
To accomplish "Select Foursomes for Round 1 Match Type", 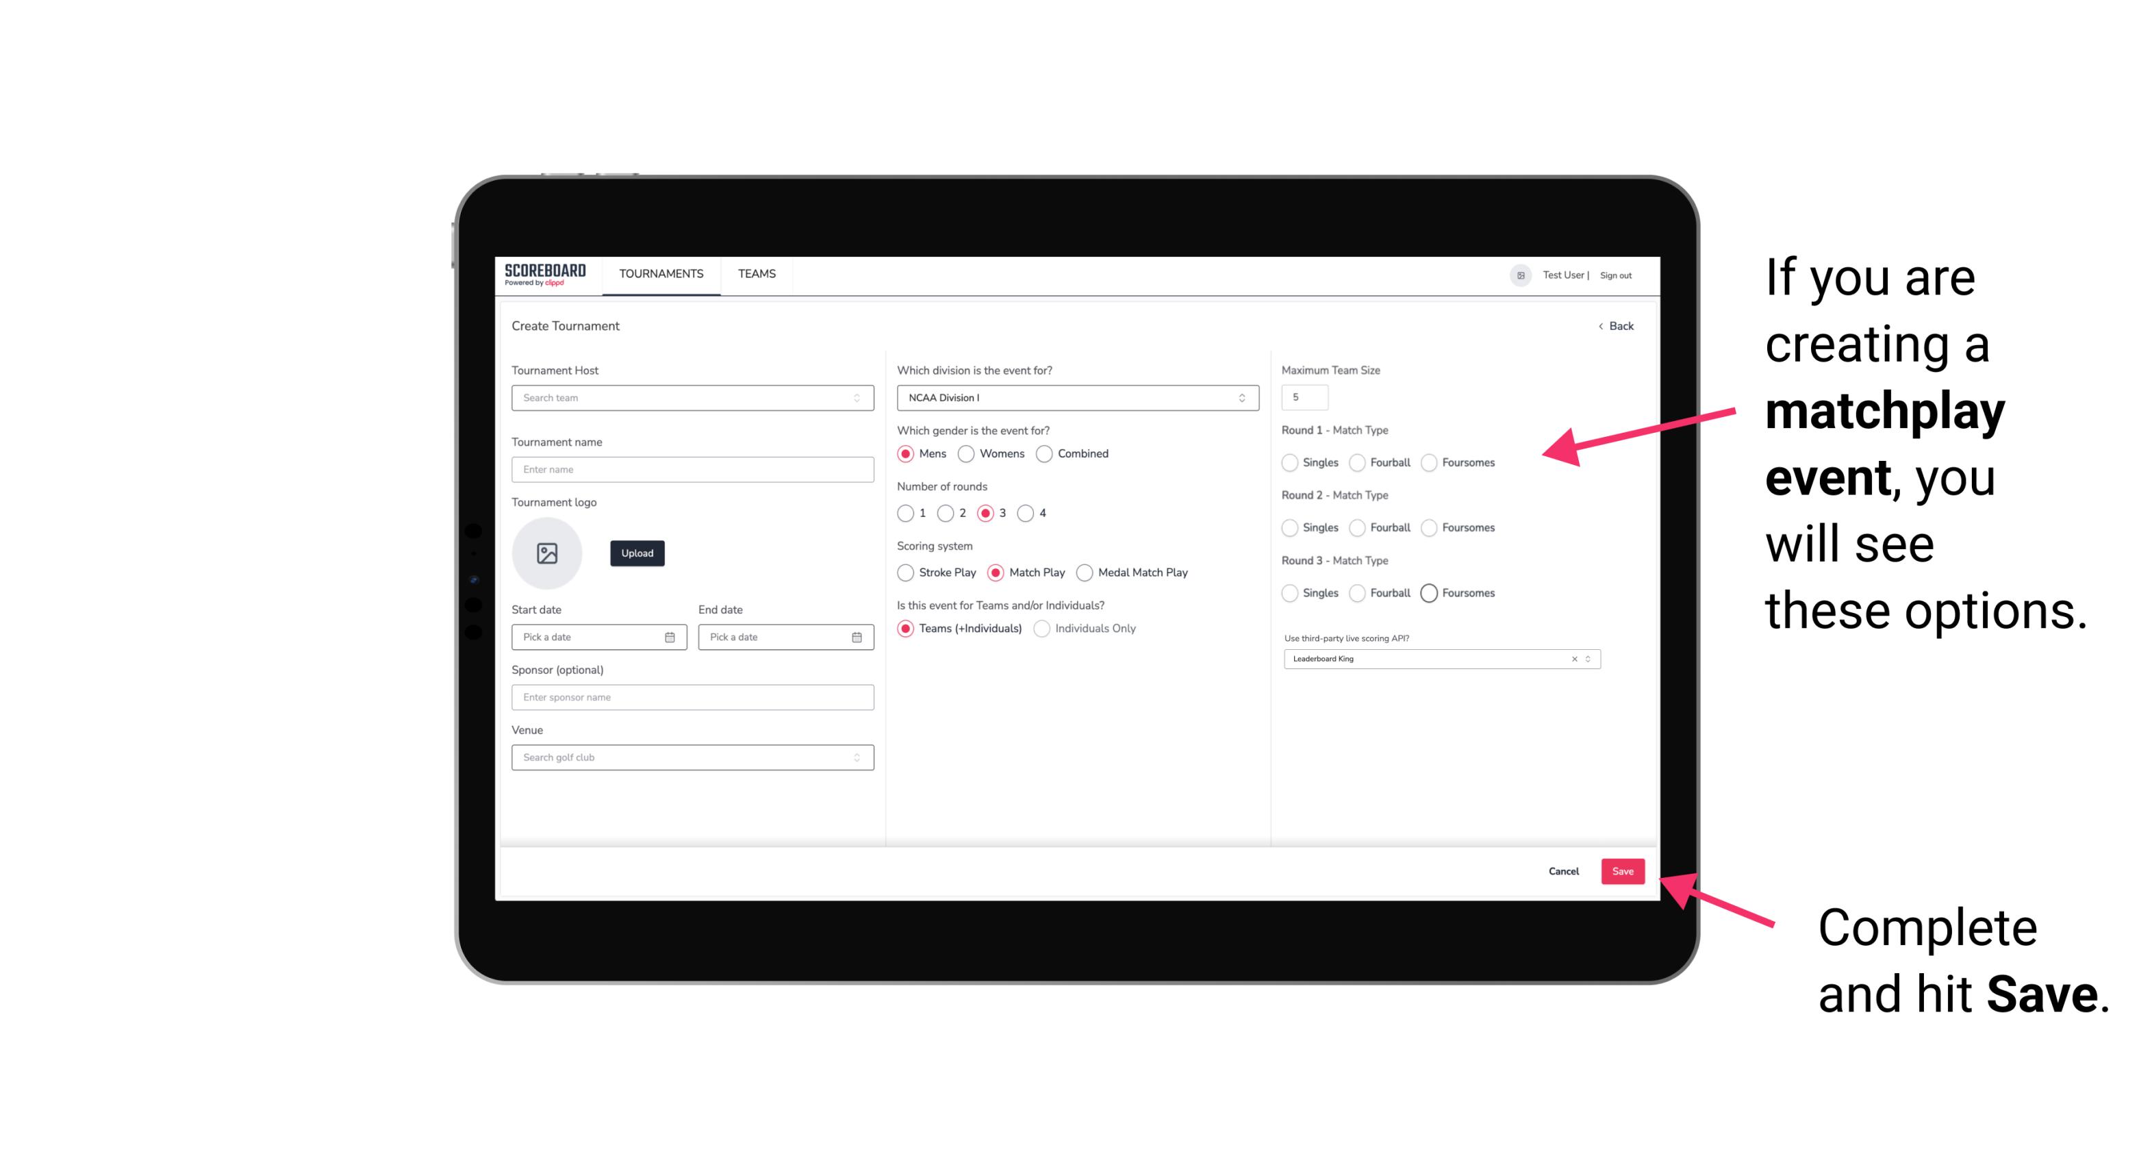I will click(1428, 462).
